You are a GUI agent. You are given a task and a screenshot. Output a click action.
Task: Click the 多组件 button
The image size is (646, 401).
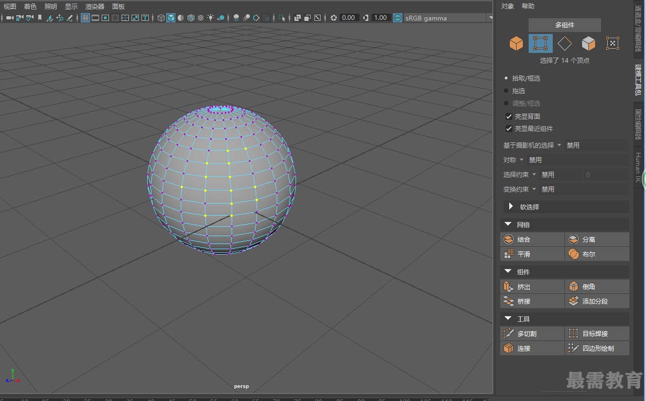tap(565, 25)
